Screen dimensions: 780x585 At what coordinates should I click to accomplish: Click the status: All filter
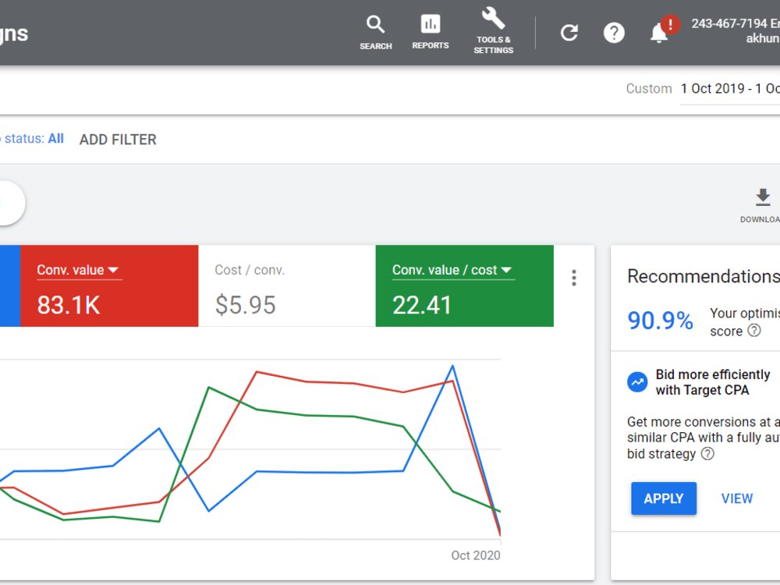33,139
